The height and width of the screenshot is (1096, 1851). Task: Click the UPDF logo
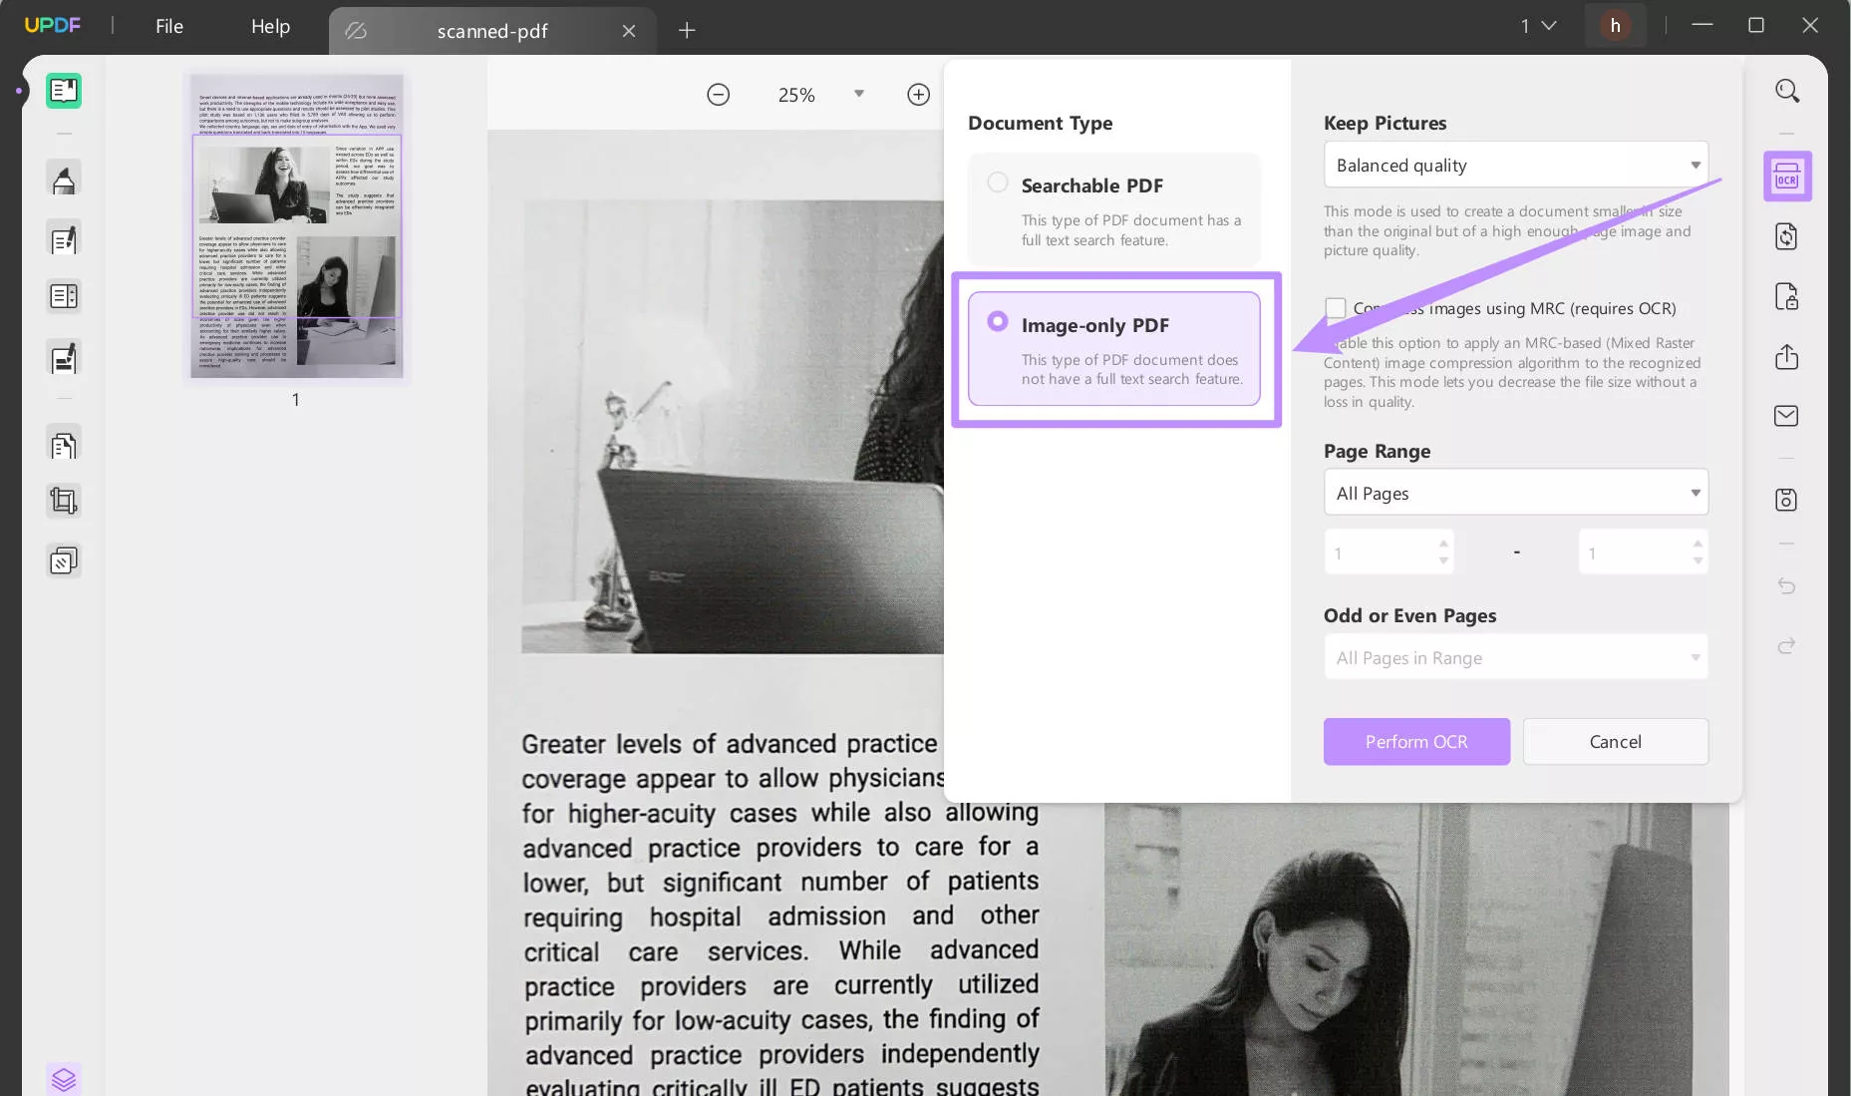tap(52, 25)
